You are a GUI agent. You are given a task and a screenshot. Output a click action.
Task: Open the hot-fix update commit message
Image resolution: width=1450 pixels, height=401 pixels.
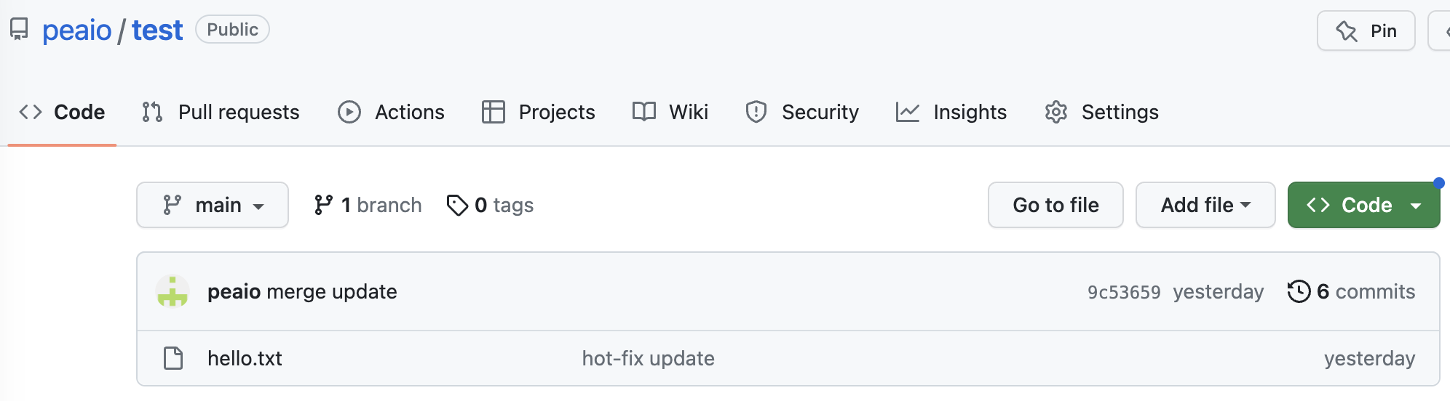[648, 358]
